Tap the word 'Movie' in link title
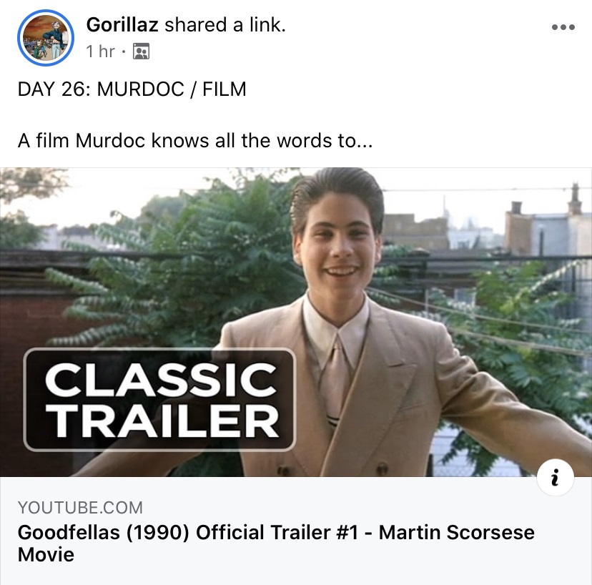Screen dimensions: 592x585 tap(46, 554)
